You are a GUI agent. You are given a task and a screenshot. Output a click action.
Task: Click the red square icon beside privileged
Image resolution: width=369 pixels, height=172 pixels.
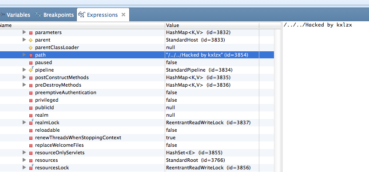point(31,100)
